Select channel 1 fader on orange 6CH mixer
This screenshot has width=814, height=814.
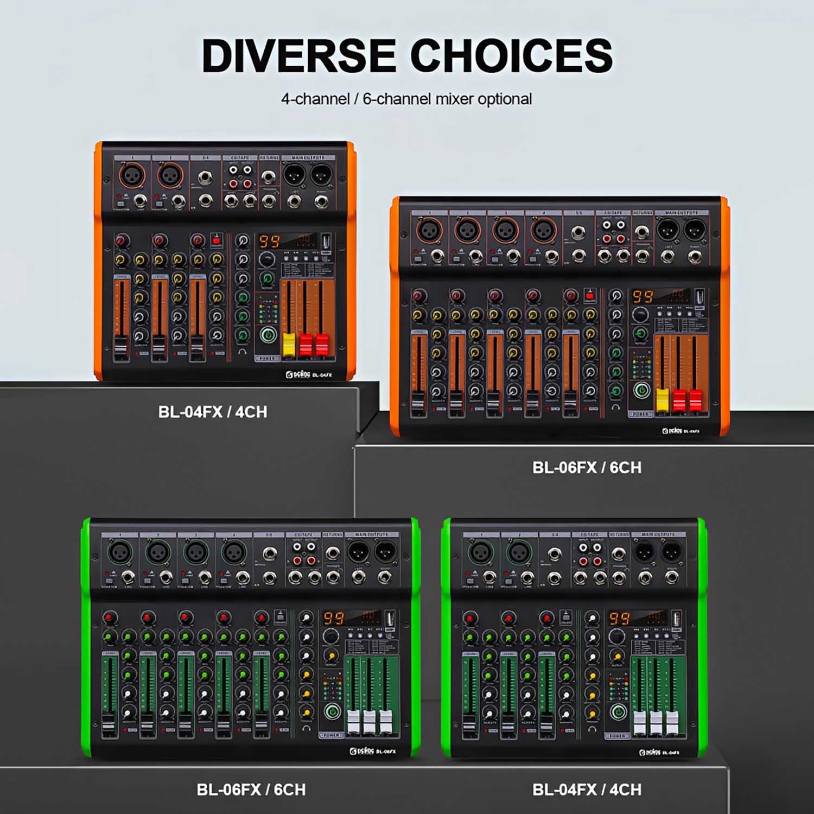(x=418, y=404)
